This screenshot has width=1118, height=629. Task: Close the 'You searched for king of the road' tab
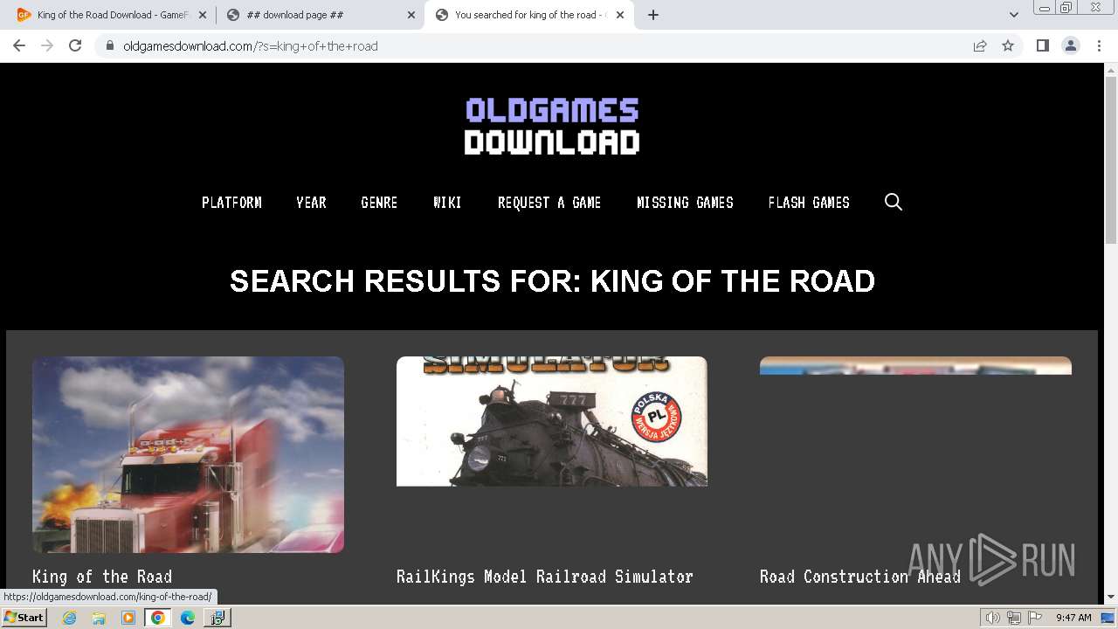tap(620, 15)
